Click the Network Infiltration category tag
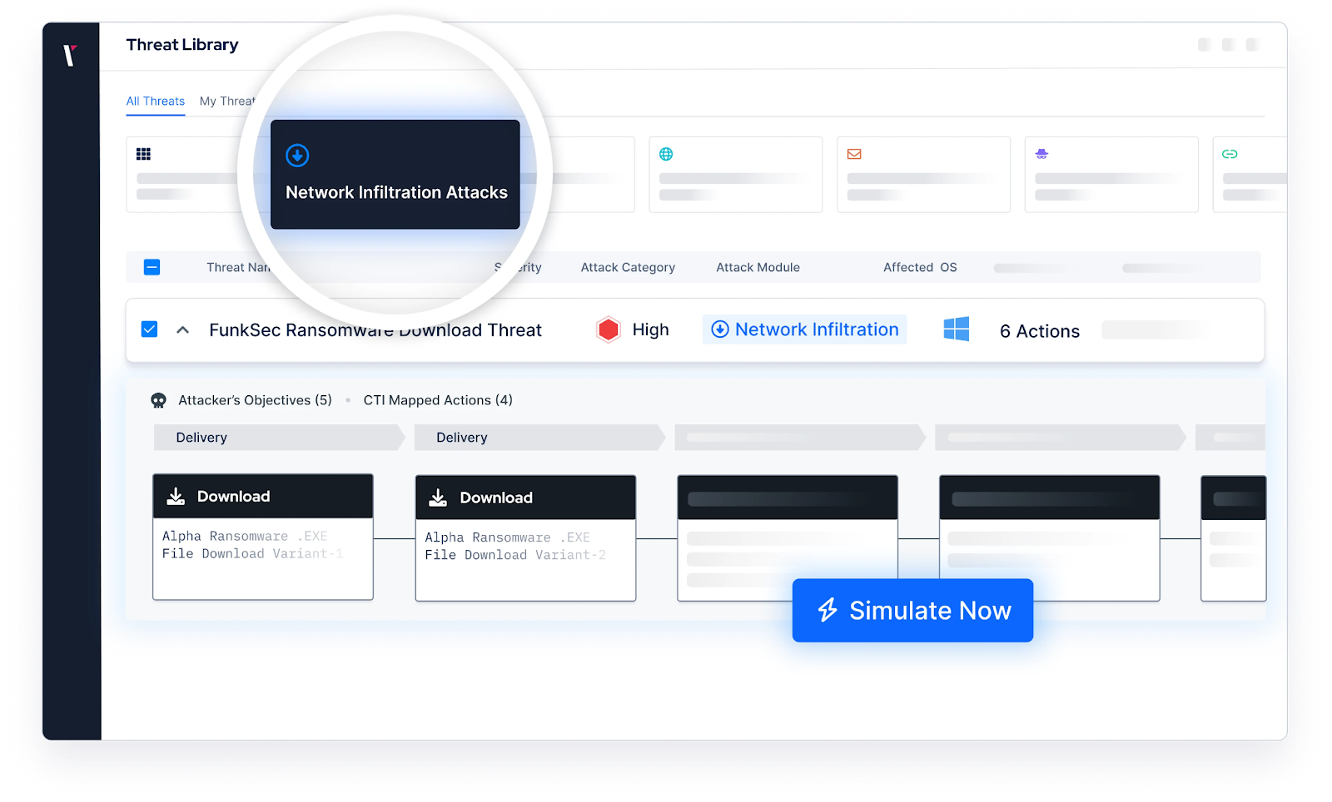 tap(804, 329)
